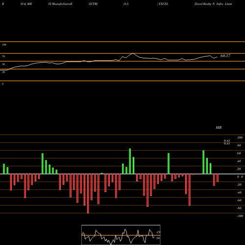Click the 40 label on MR axis
245x245 pixels.
click(239, 161)
